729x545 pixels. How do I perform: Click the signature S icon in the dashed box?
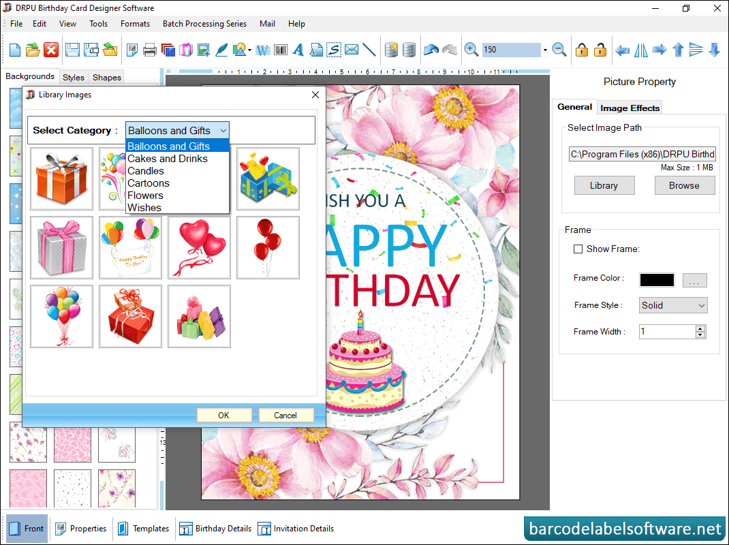(334, 50)
